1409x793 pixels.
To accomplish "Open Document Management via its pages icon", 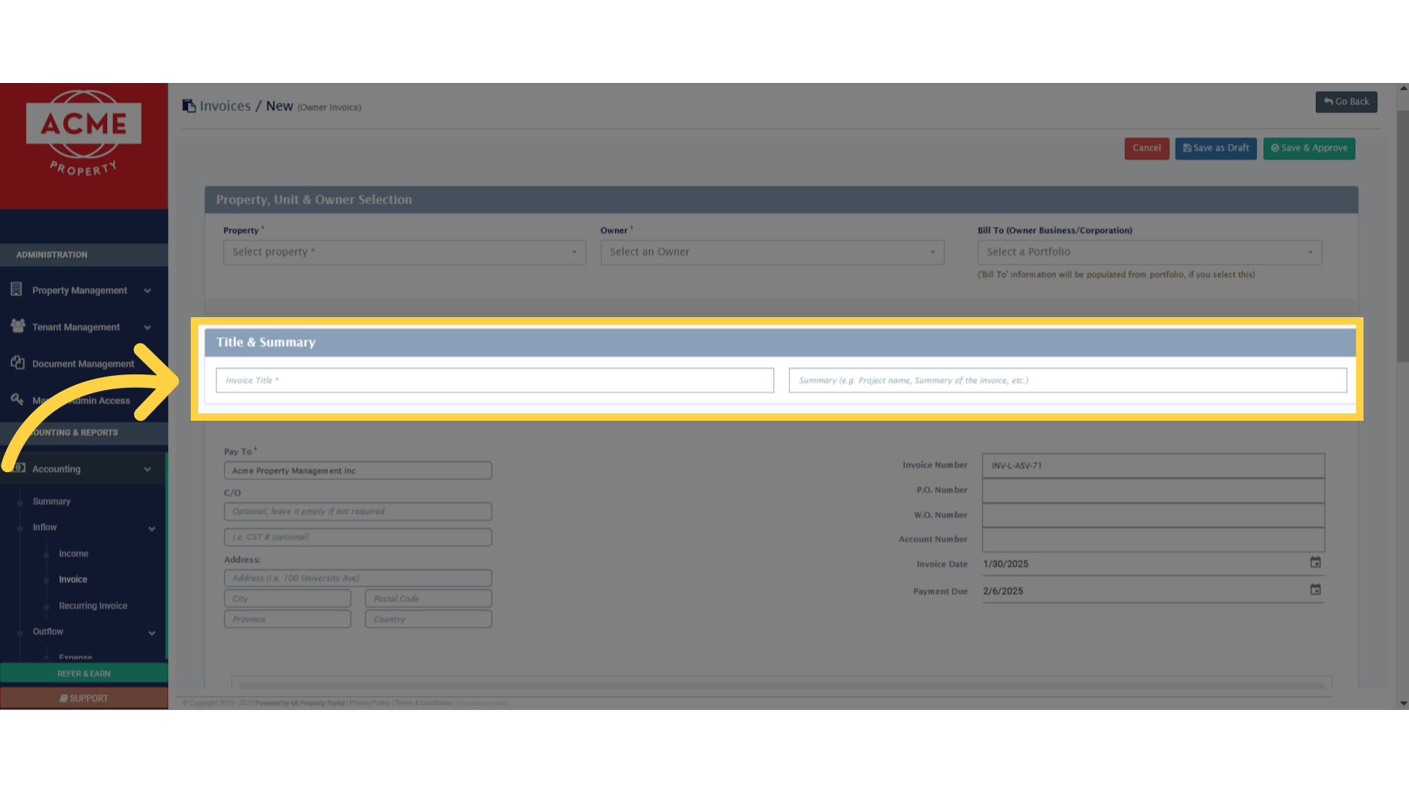I will (x=16, y=363).
